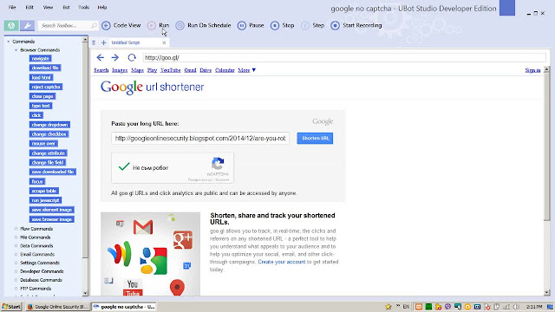Select the mouse over command
Screen dimensions: 555x312
(x=43, y=144)
